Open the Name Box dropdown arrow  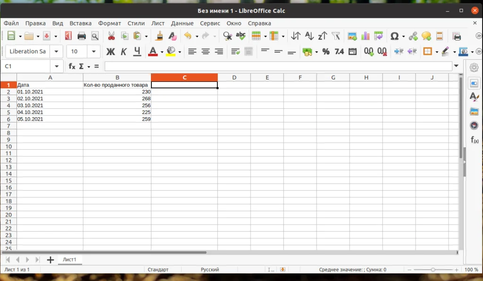click(58, 66)
